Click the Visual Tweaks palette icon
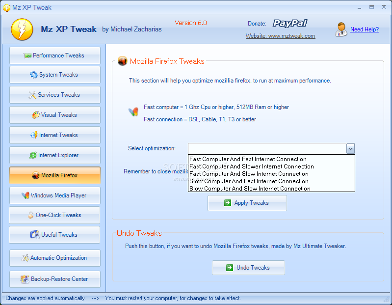392x305 pixels. click(x=36, y=115)
